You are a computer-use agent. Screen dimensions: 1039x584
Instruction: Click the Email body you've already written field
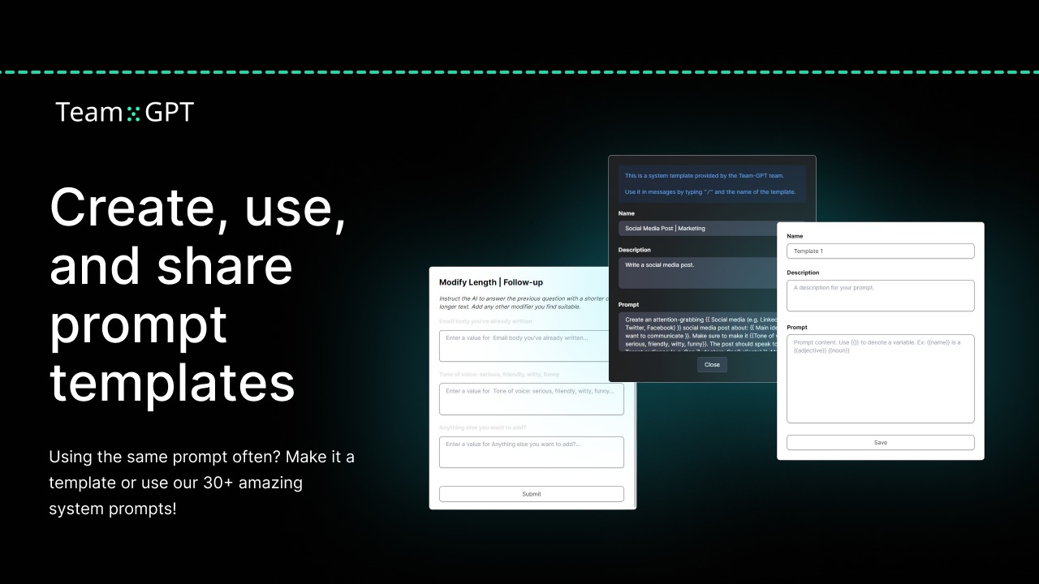tap(532, 346)
